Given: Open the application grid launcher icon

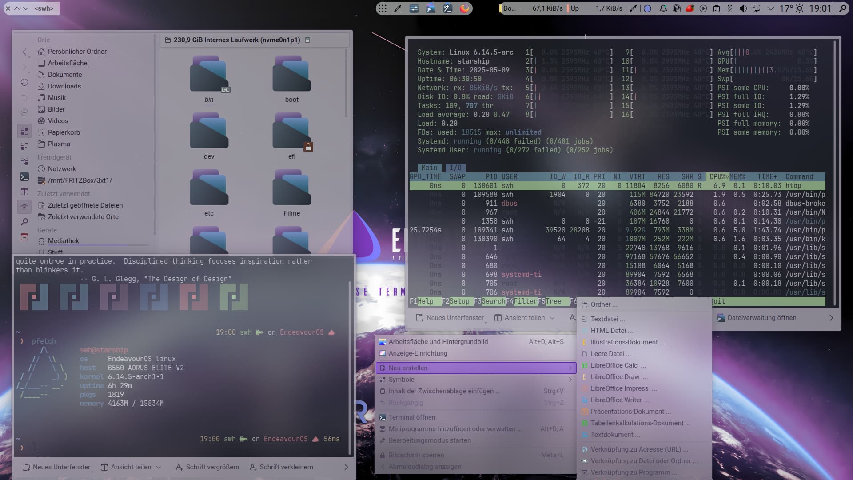Looking at the screenshot, I should [x=383, y=8].
